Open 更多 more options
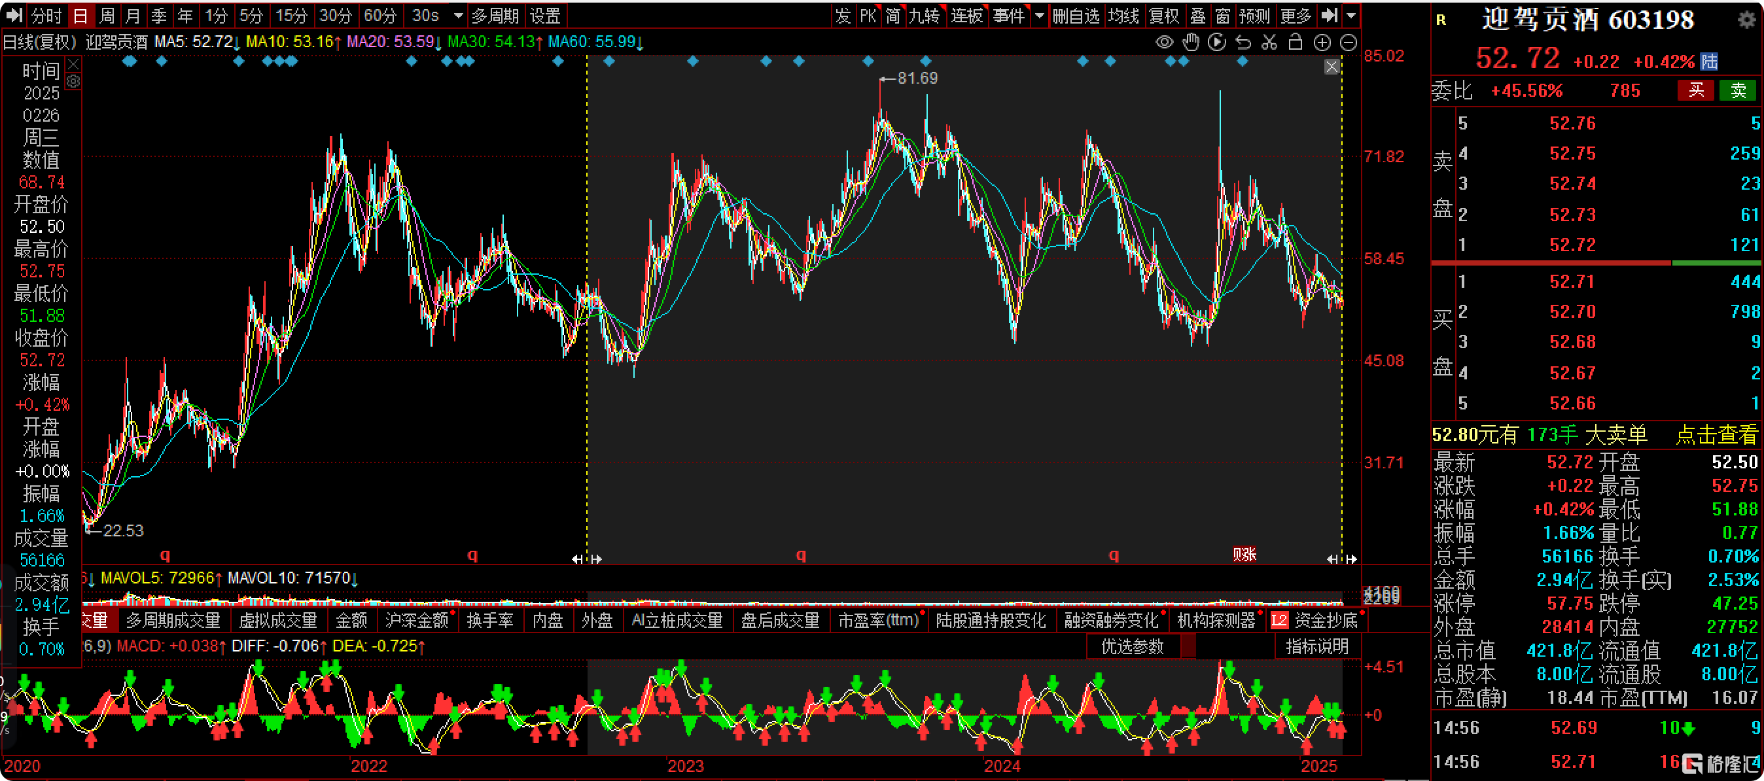 [1296, 15]
